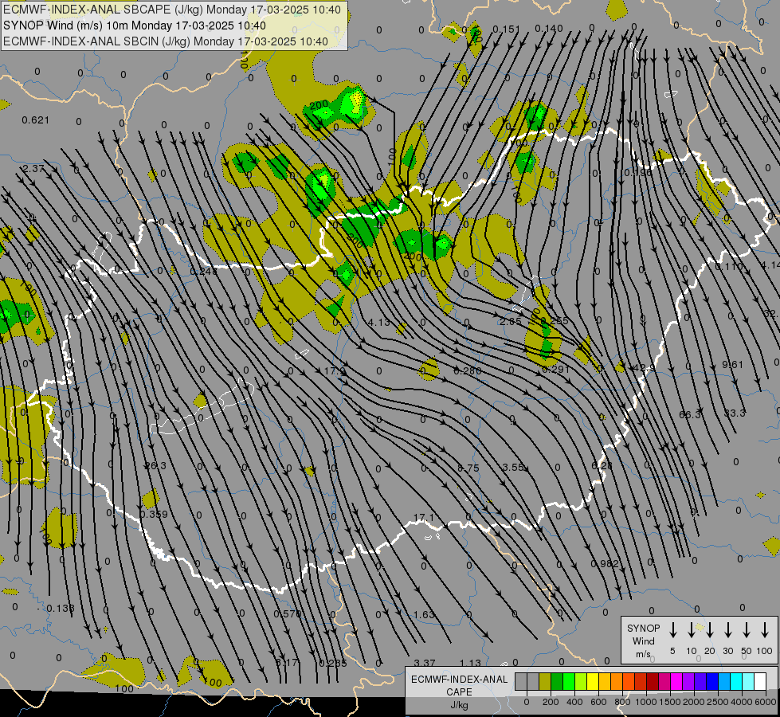780x717 pixels.
Task: Click the 17.1 value near southern border
Action: pyautogui.click(x=423, y=519)
